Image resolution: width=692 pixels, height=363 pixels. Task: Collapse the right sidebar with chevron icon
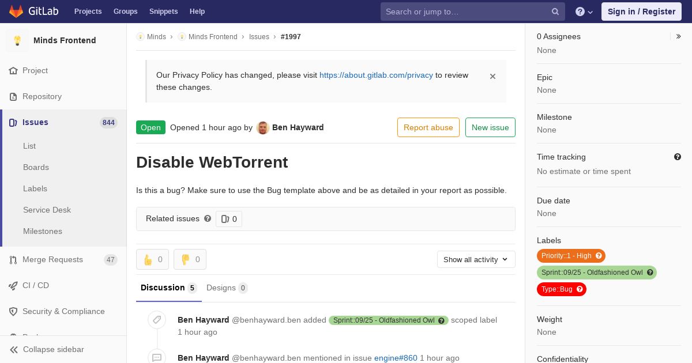(x=679, y=36)
